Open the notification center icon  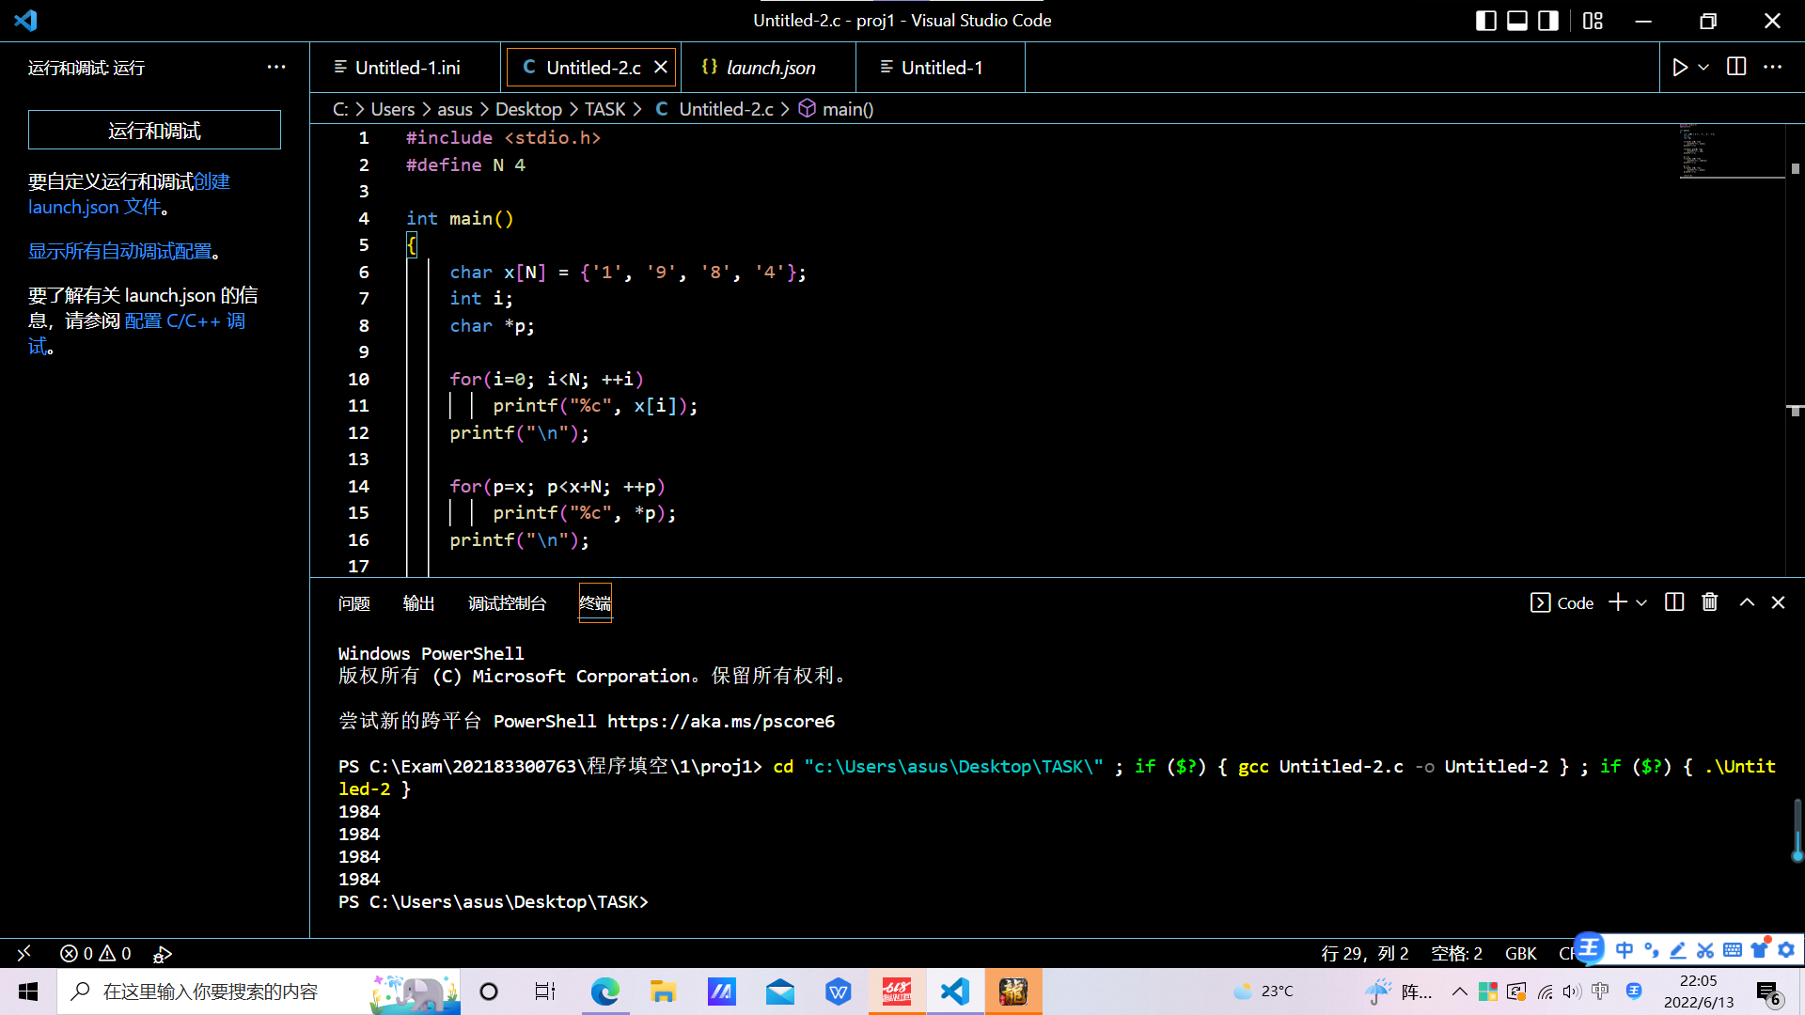(1768, 992)
